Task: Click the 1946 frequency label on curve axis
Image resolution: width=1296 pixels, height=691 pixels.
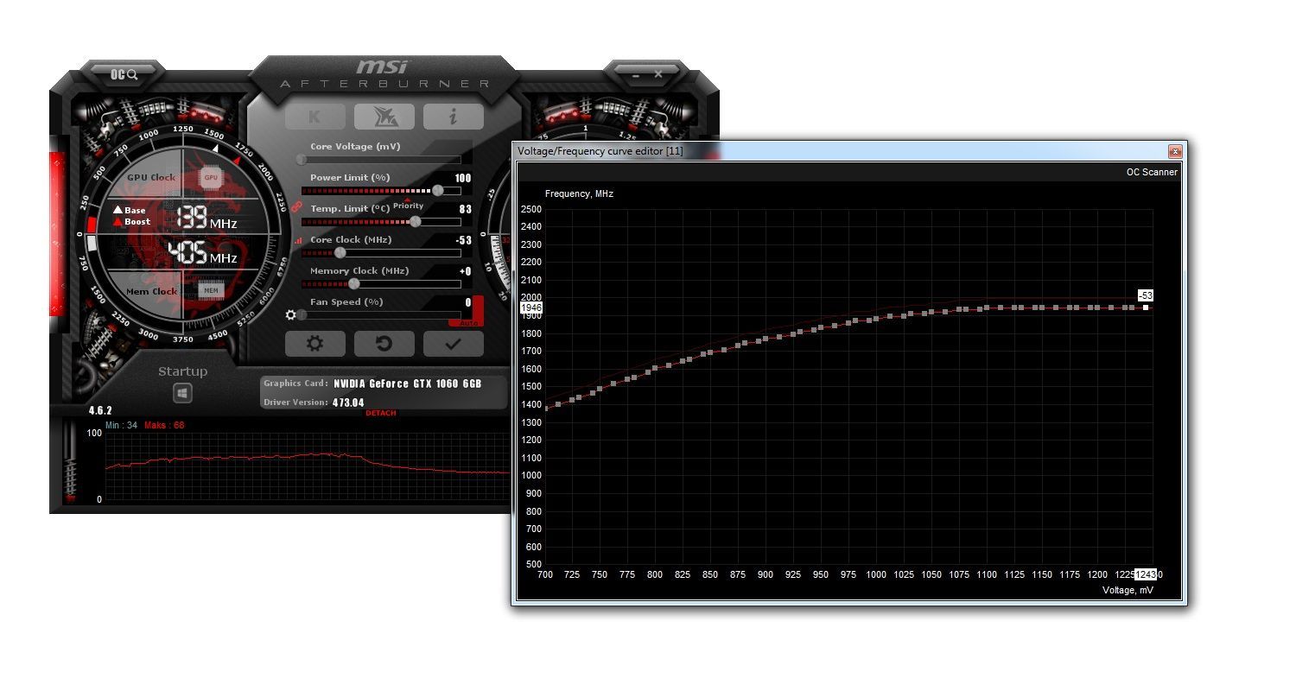Action: click(531, 307)
